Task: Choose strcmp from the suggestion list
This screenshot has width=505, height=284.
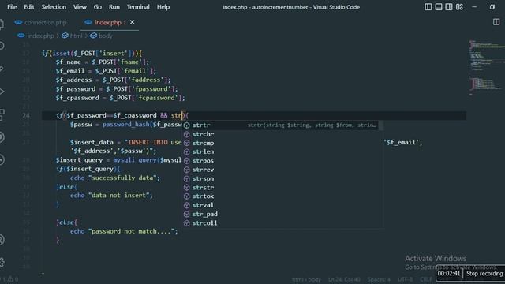Action: click(x=280, y=143)
